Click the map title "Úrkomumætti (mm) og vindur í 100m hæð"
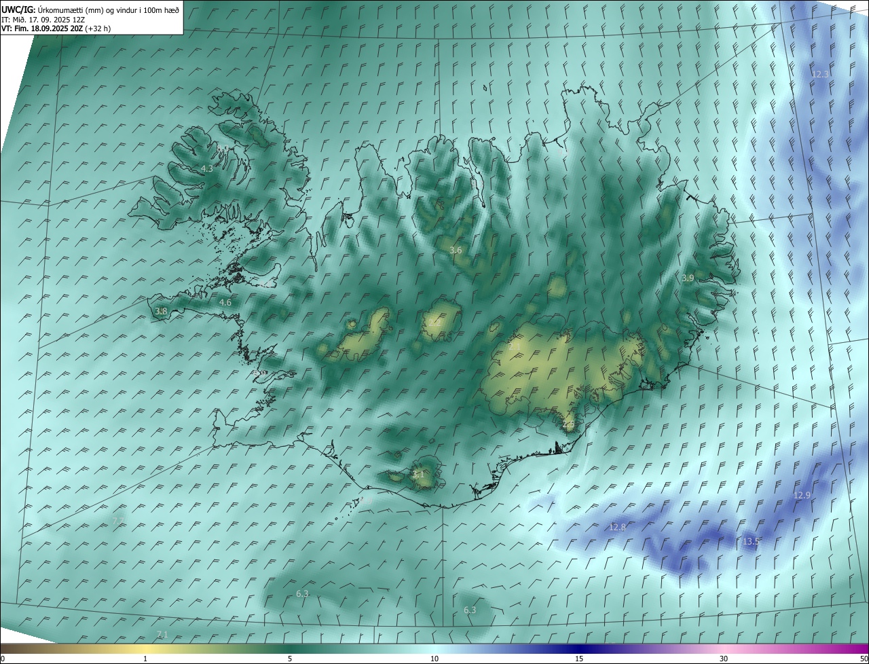869x664 pixels. (x=109, y=10)
